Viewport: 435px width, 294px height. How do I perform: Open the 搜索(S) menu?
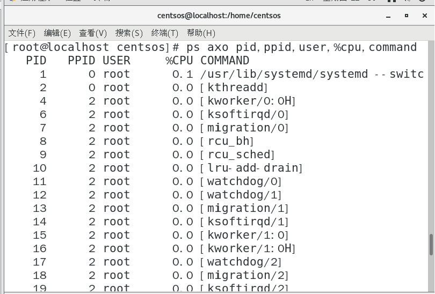129,33
